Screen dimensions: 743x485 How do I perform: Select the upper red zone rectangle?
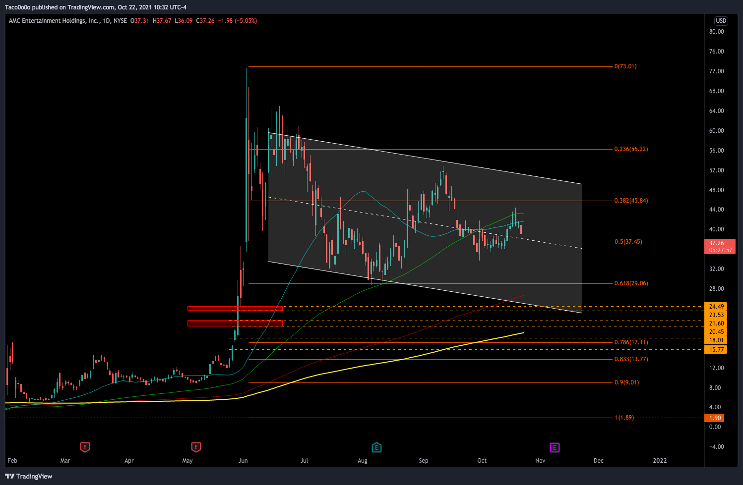(x=235, y=308)
